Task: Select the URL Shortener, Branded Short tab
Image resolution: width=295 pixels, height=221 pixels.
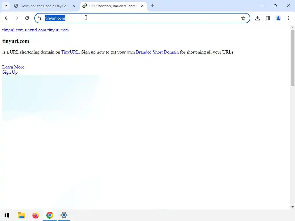Action: [113, 6]
